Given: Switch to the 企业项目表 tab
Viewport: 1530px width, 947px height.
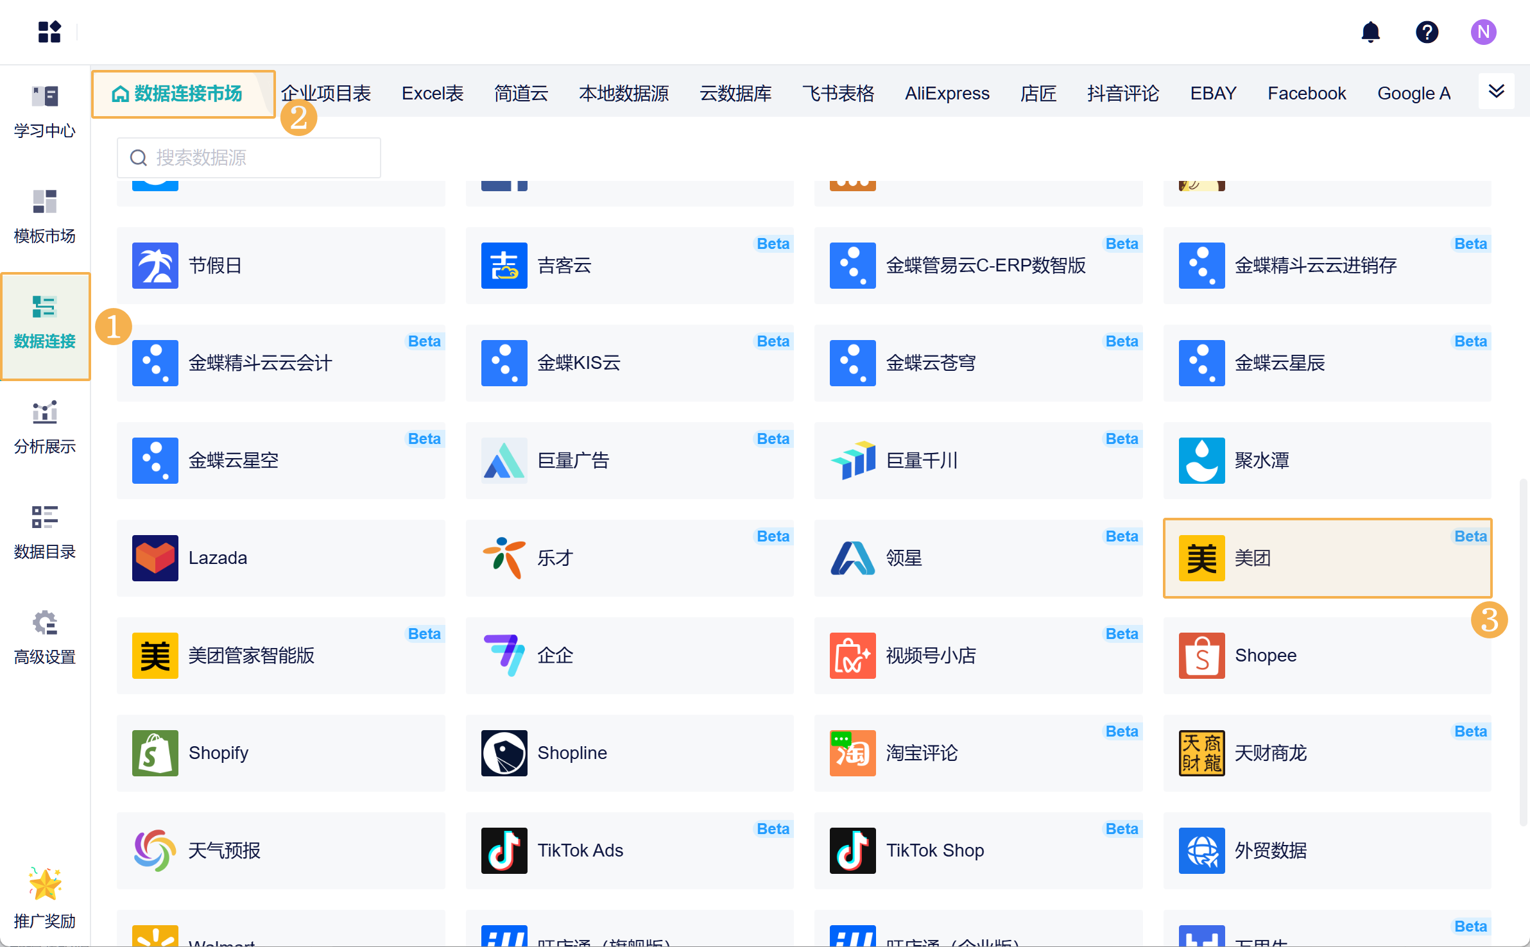Looking at the screenshot, I should tap(327, 94).
